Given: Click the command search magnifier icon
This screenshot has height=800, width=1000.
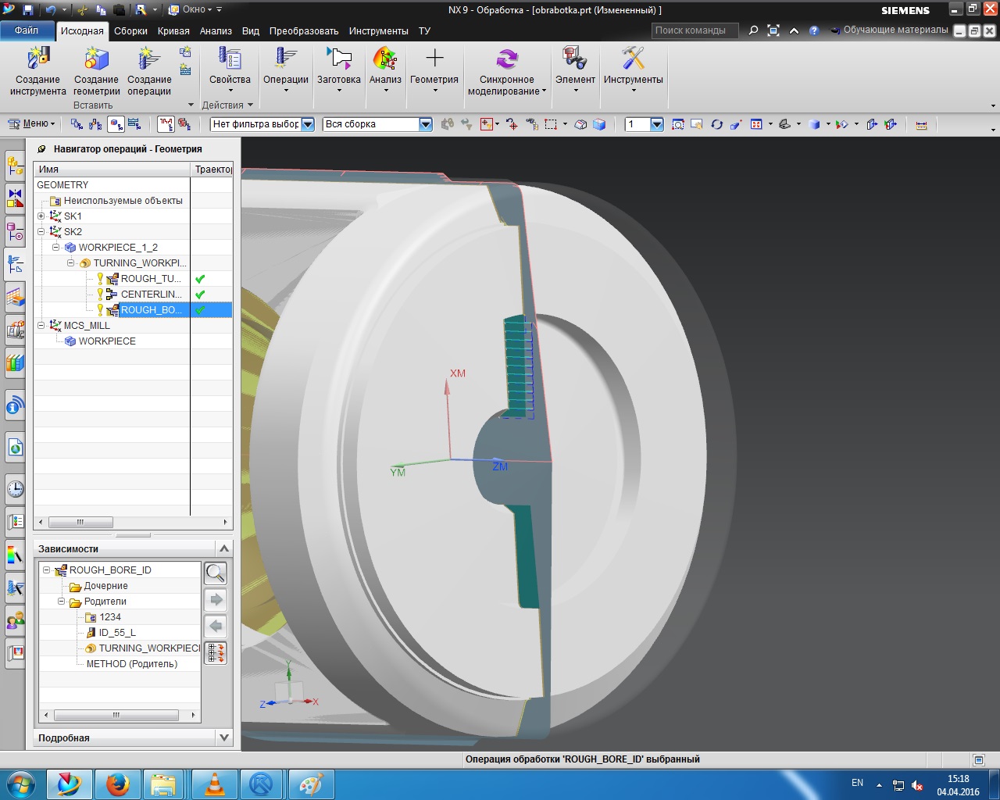Looking at the screenshot, I should point(753,30).
